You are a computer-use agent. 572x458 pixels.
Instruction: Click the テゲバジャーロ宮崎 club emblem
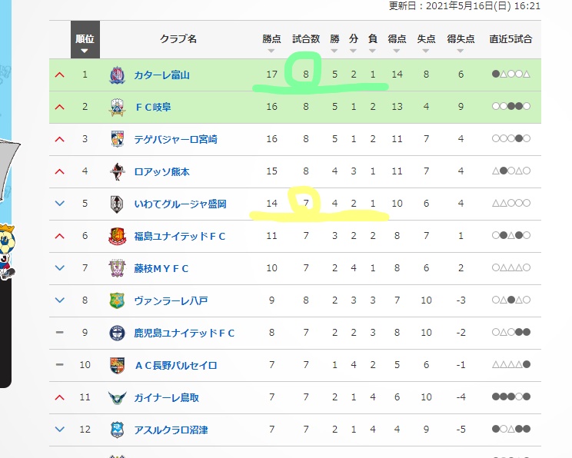point(117,139)
